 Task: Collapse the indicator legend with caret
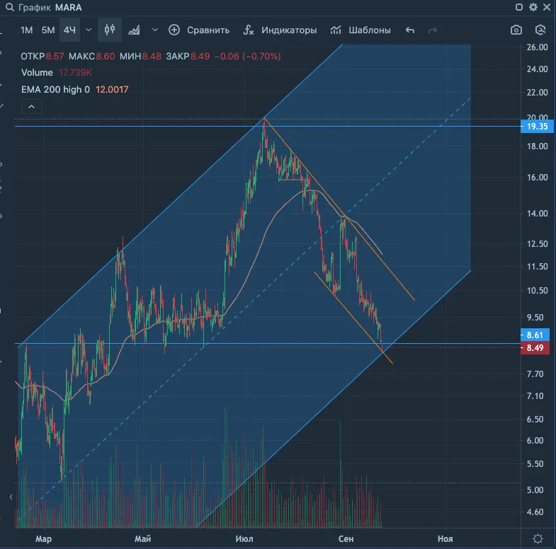click(x=32, y=107)
